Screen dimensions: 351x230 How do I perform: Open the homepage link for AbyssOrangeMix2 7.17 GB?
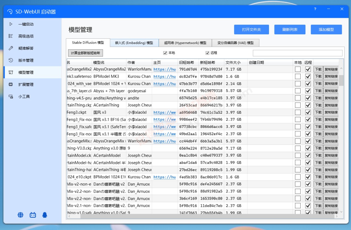point(164,69)
